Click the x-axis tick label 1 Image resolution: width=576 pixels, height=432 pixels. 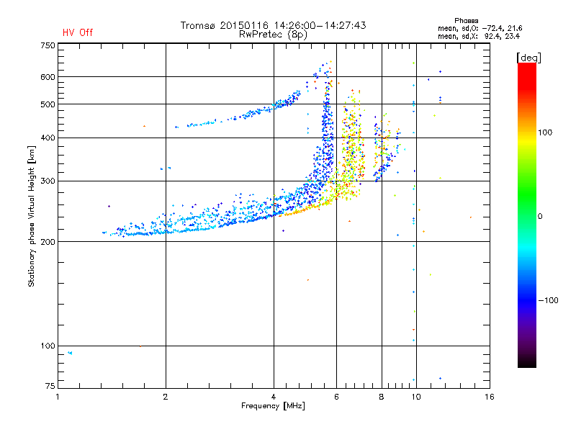58,397
